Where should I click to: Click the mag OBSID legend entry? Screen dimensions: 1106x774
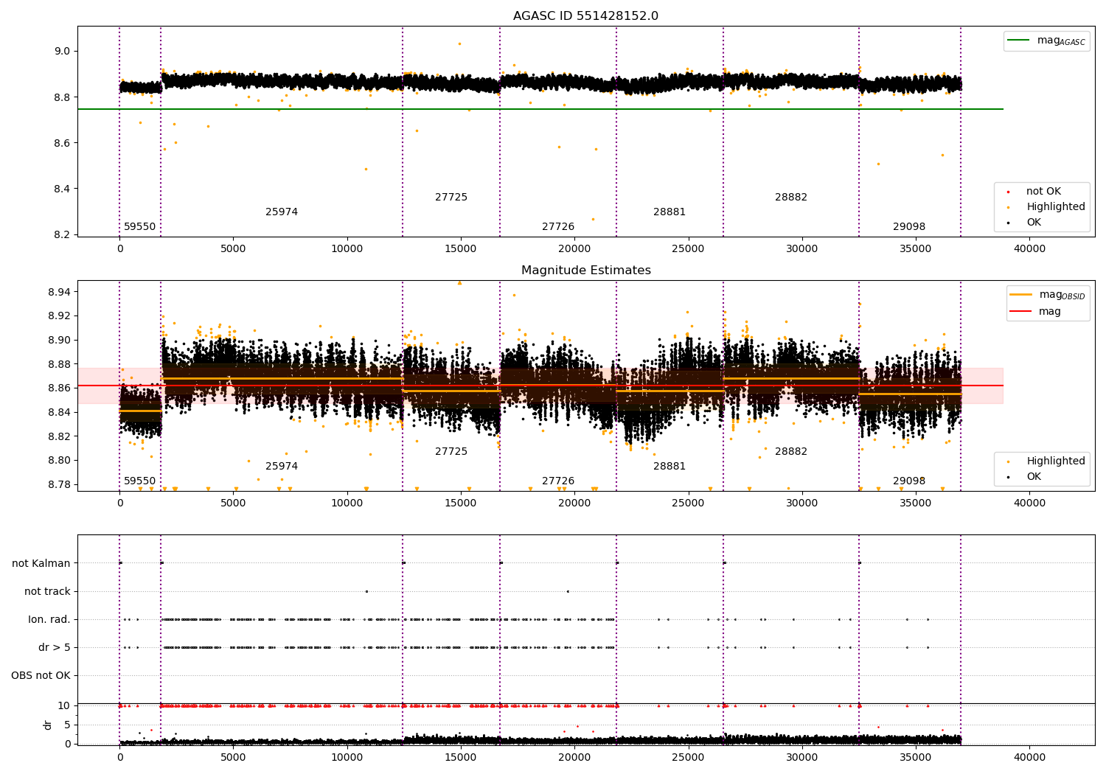point(1062,295)
